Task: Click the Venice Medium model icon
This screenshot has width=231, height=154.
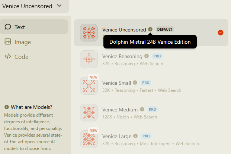Action: [89, 113]
